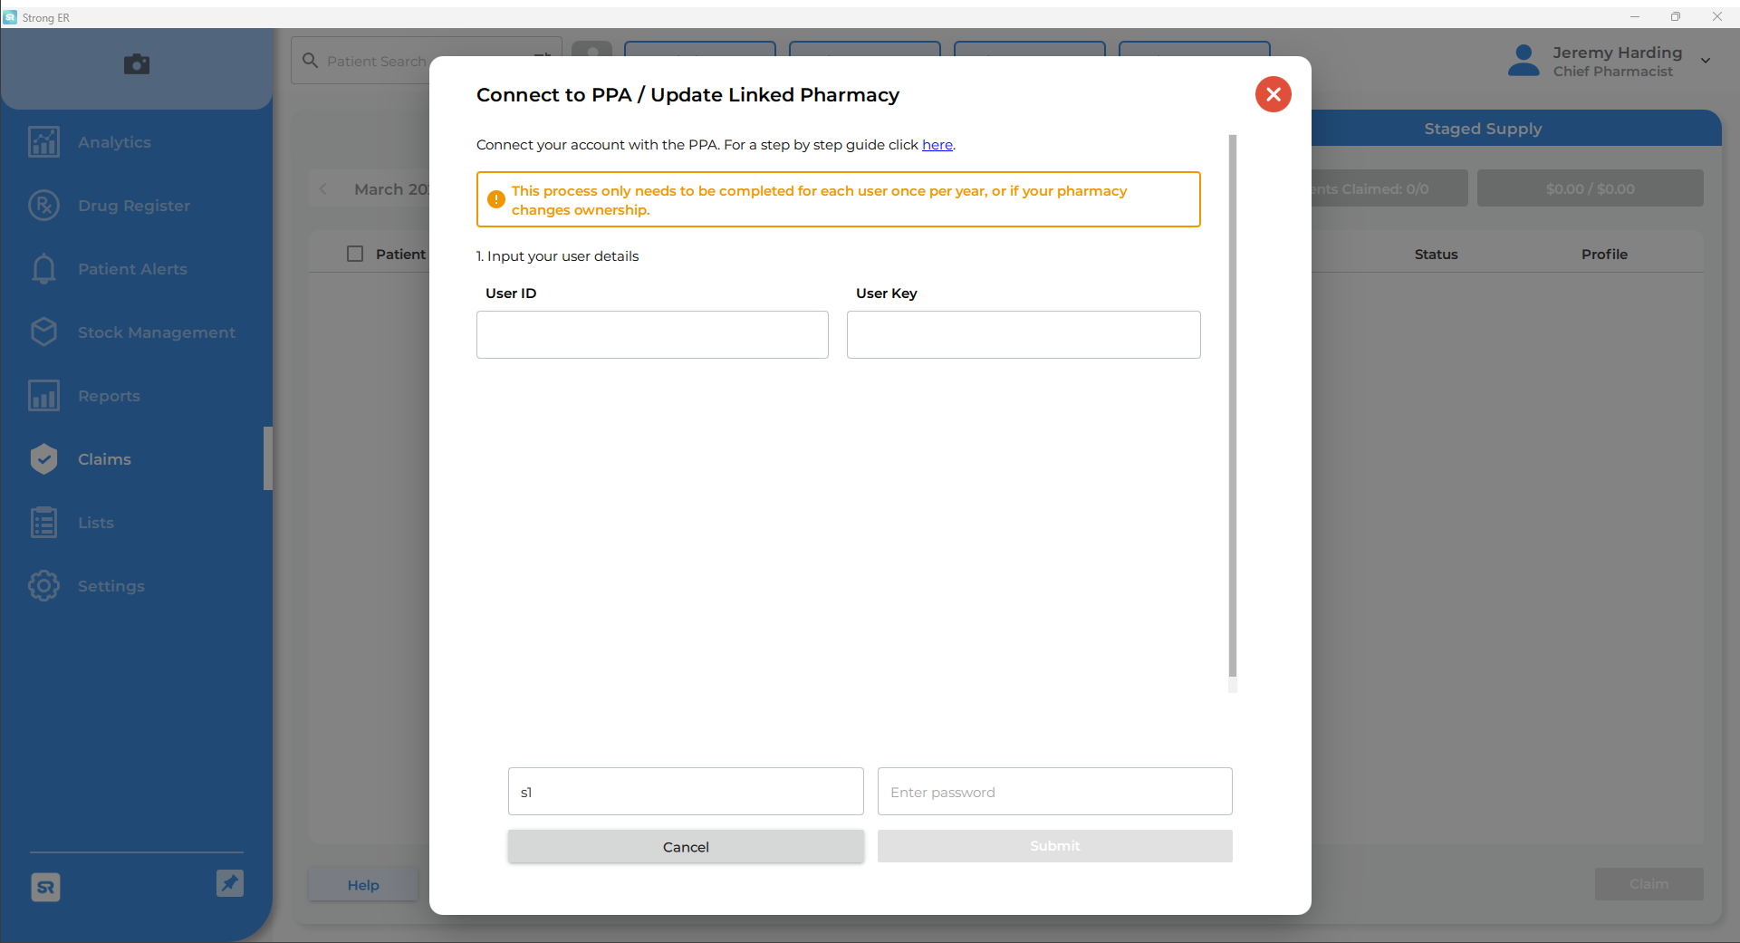Switch to the Staged Supply tab
Image resolution: width=1740 pixels, height=943 pixels.
point(1482,128)
